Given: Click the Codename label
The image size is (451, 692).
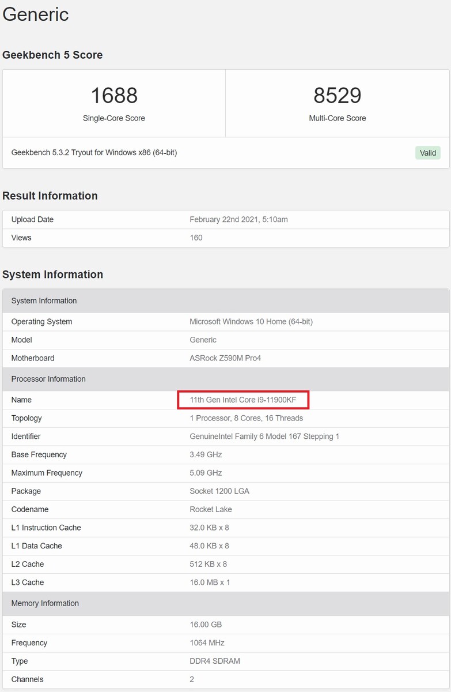Looking at the screenshot, I should (x=29, y=509).
